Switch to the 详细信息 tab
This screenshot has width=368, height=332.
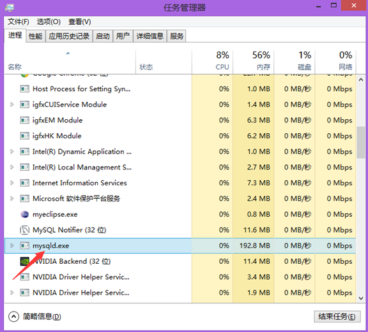(150, 36)
